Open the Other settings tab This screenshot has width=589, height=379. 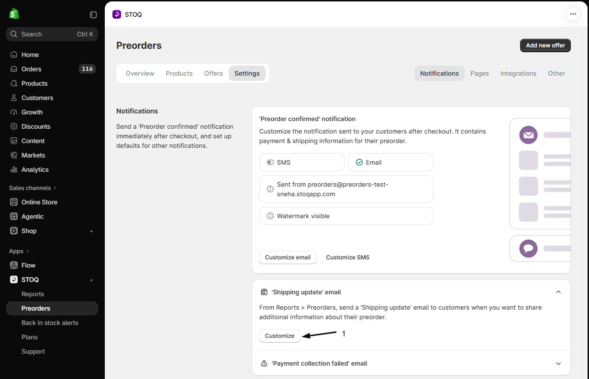(556, 73)
